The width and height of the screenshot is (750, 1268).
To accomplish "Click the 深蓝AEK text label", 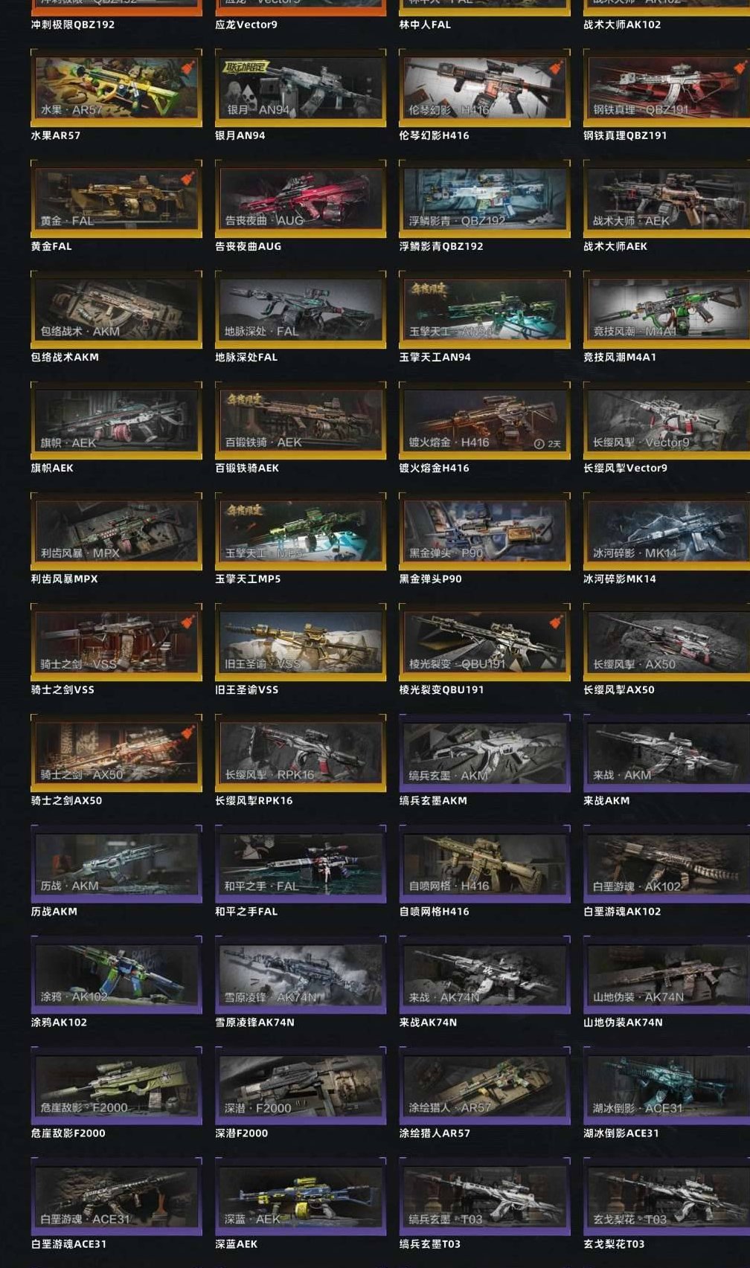I will tap(237, 1244).
